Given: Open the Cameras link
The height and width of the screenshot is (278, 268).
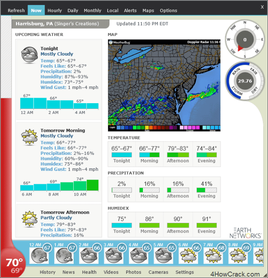Looking at the screenshot, I should pyautogui.click(x=158, y=272).
